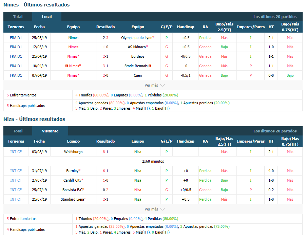Open INT CF link for 03/08/19 match
The height and width of the screenshot is (238, 305).
(16, 152)
